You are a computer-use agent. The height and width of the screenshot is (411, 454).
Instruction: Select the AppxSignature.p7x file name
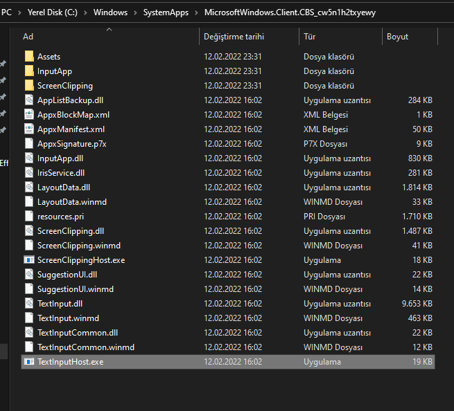click(72, 144)
